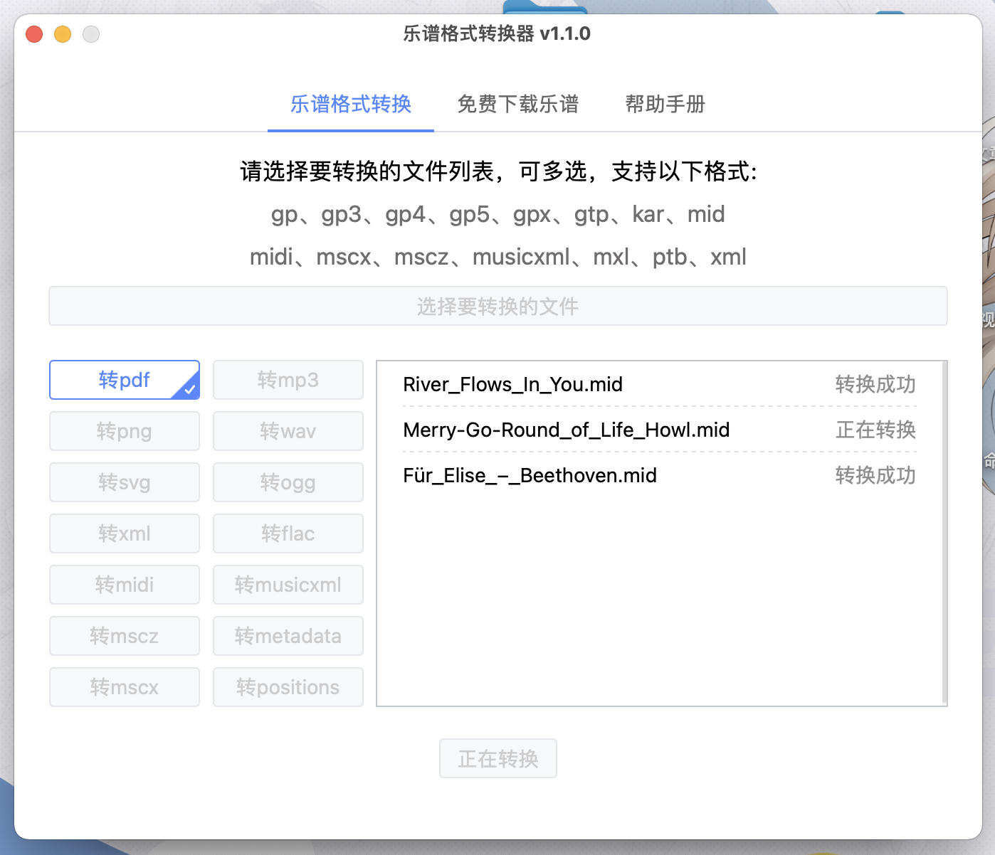Enable 转wav output format
The height and width of the screenshot is (855, 995).
(x=288, y=431)
